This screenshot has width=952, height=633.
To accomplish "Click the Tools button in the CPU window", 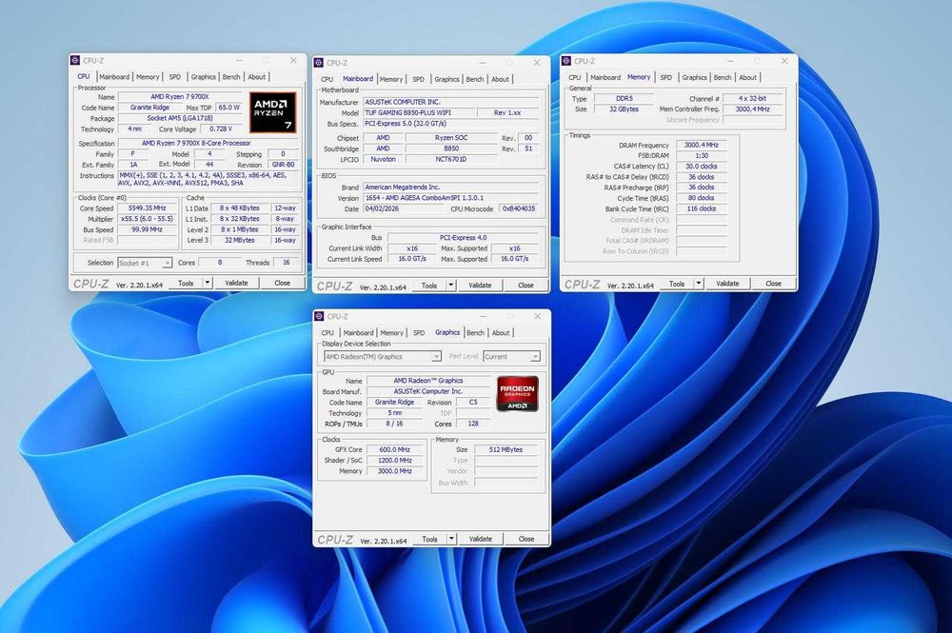I will coord(186,283).
